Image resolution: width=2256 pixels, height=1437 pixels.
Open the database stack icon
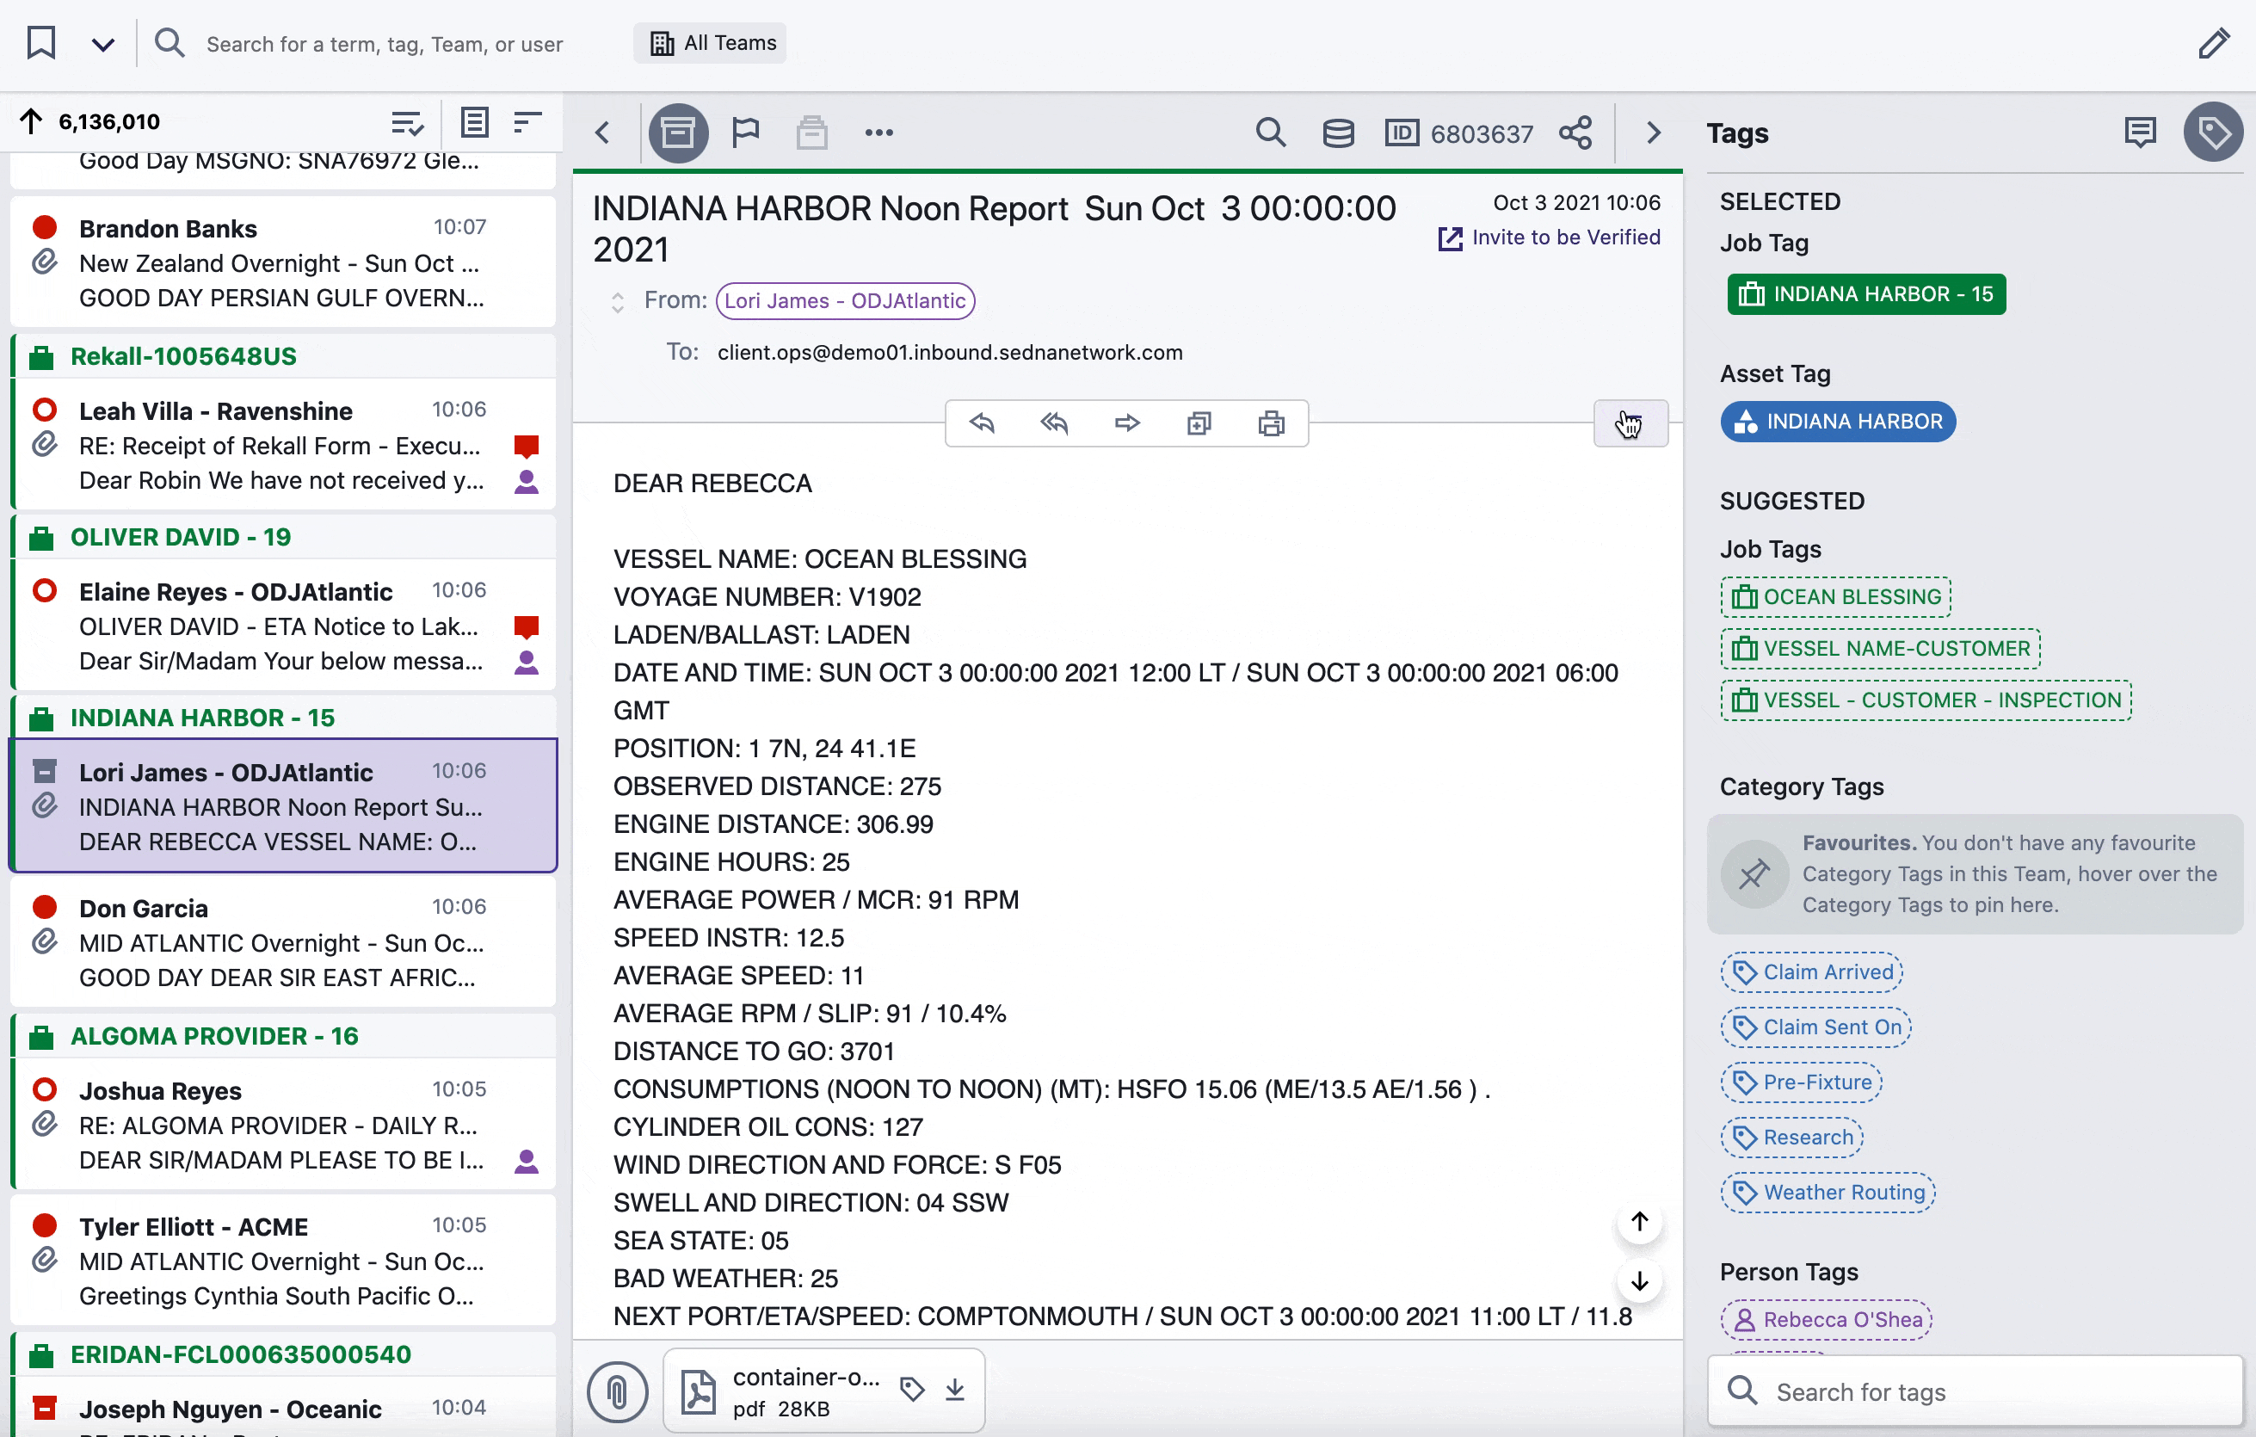point(1338,133)
